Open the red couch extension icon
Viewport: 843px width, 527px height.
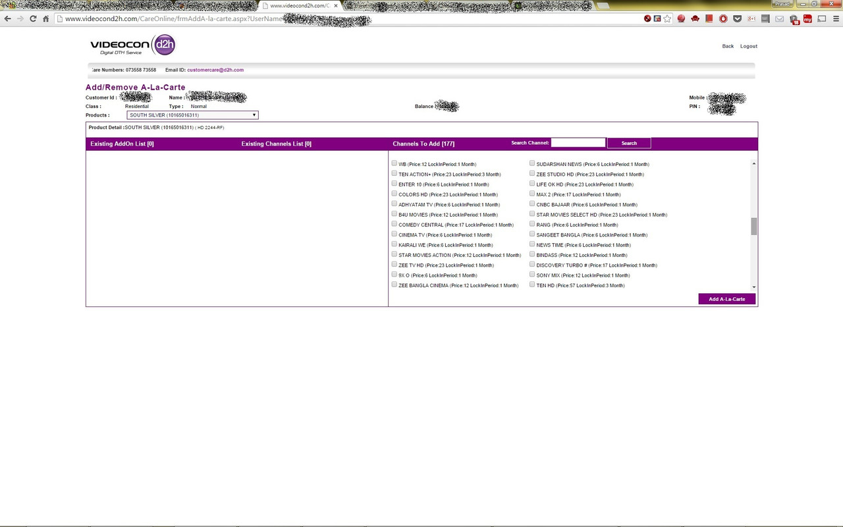(x=695, y=18)
